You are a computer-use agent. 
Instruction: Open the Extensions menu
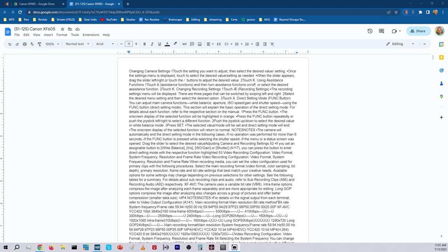91,35
